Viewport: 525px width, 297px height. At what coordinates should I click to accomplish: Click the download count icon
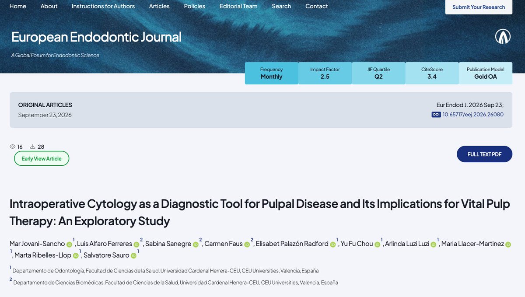[x=32, y=147]
